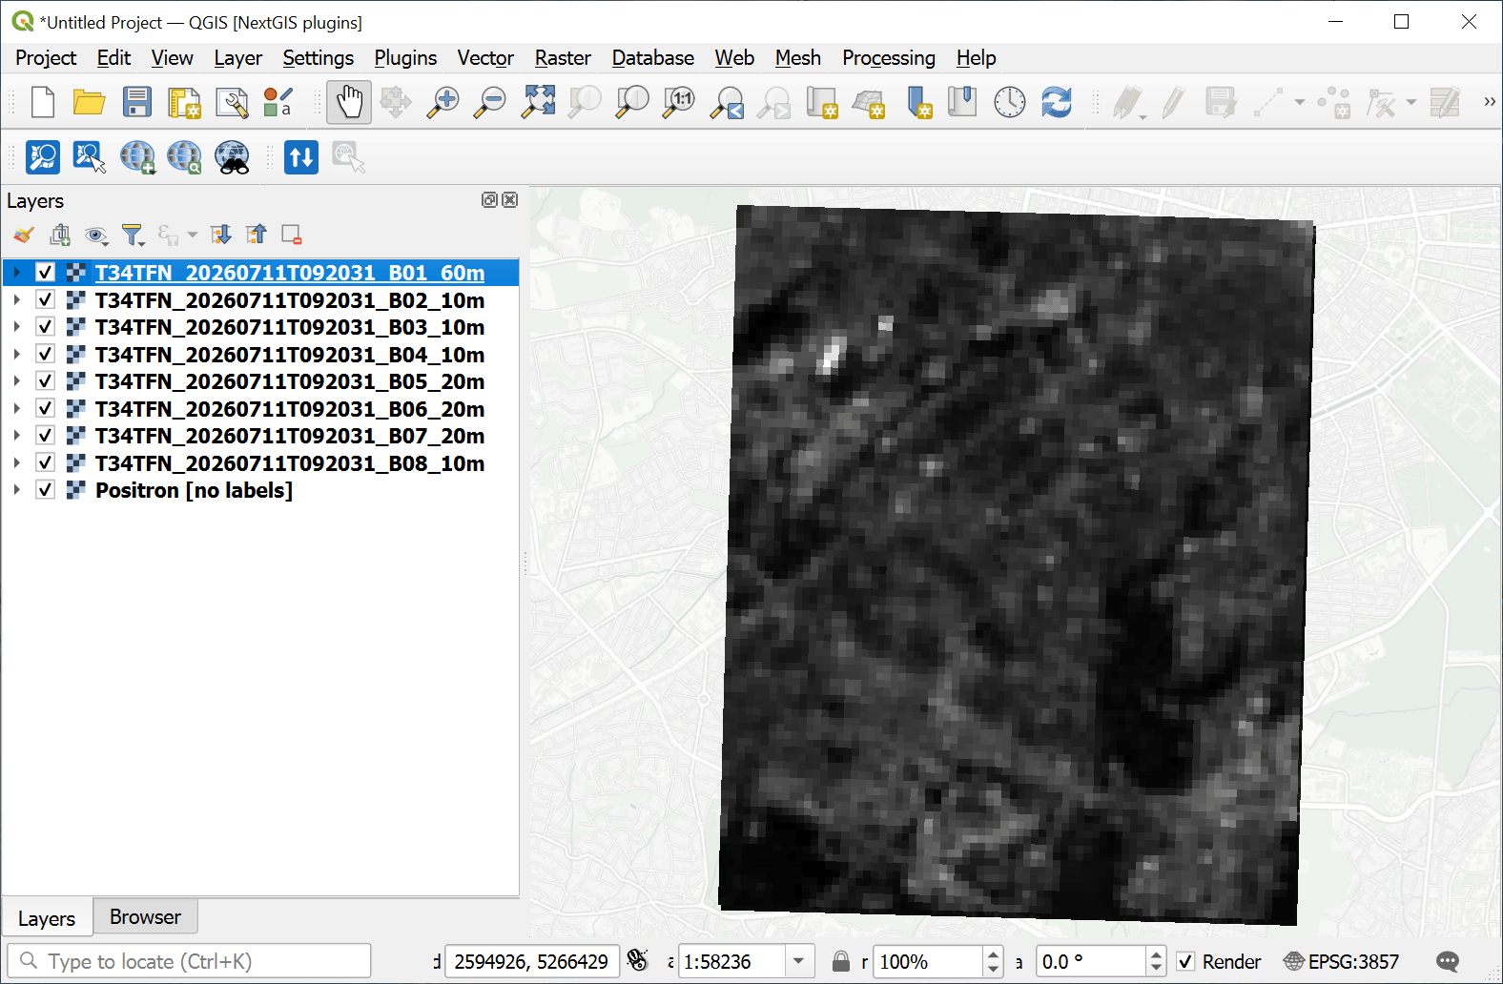Toggle visibility of B08_10m layer
The width and height of the screenshot is (1503, 984).
[x=45, y=462]
